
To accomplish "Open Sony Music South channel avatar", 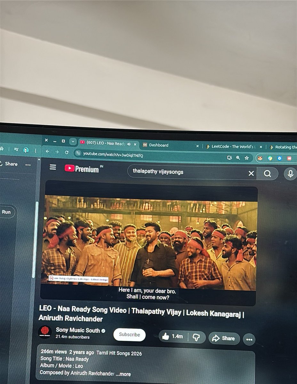I will pyautogui.click(x=45, y=332).
